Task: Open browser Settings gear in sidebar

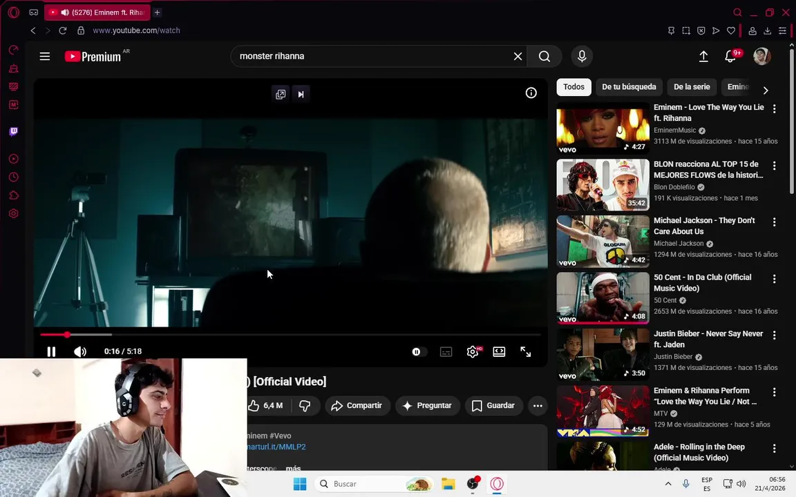Action: (x=14, y=213)
